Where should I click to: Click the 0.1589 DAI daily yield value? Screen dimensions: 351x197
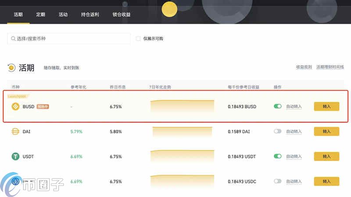pos(239,132)
